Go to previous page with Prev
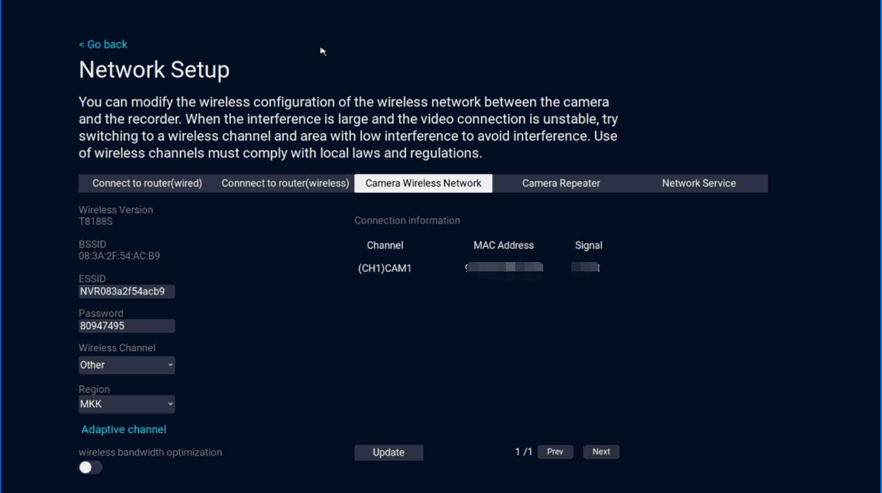The width and height of the screenshot is (882, 493). coord(555,452)
